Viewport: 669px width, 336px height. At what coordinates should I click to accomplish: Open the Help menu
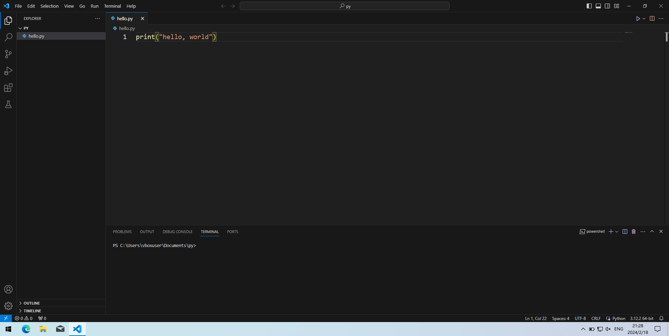(131, 6)
